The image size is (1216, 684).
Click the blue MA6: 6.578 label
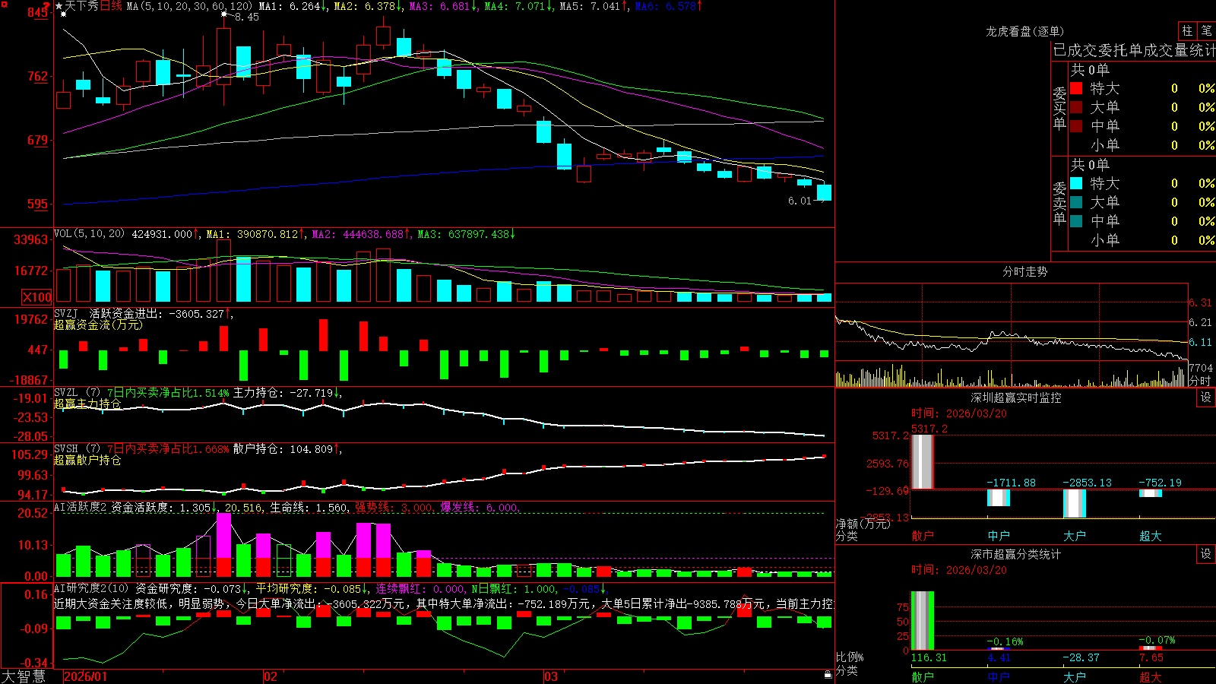point(669,6)
